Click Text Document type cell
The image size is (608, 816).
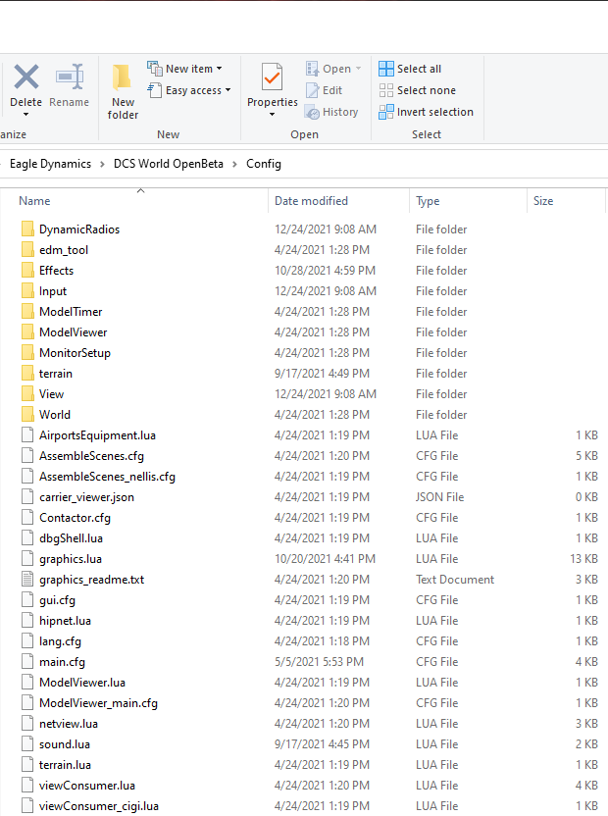pyautogui.click(x=455, y=580)
